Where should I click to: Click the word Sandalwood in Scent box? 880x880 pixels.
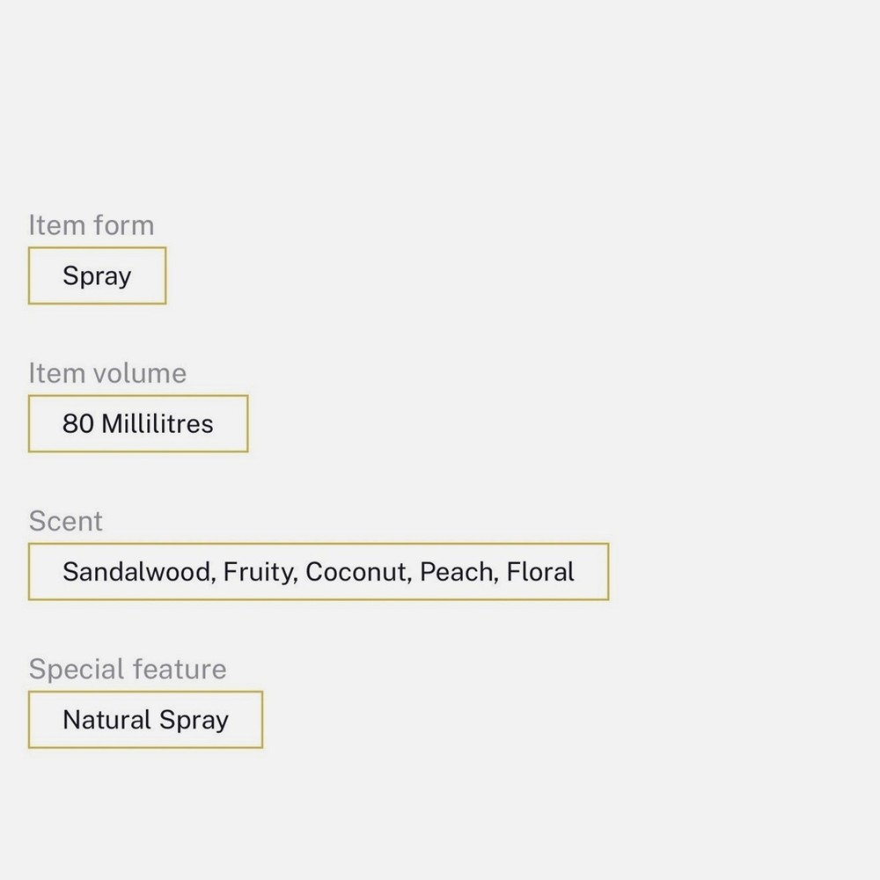137,572
